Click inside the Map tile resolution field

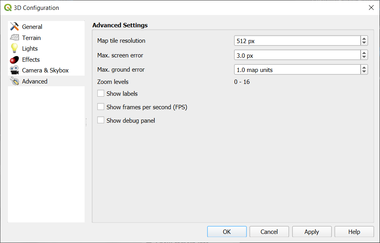pos(297,40)
